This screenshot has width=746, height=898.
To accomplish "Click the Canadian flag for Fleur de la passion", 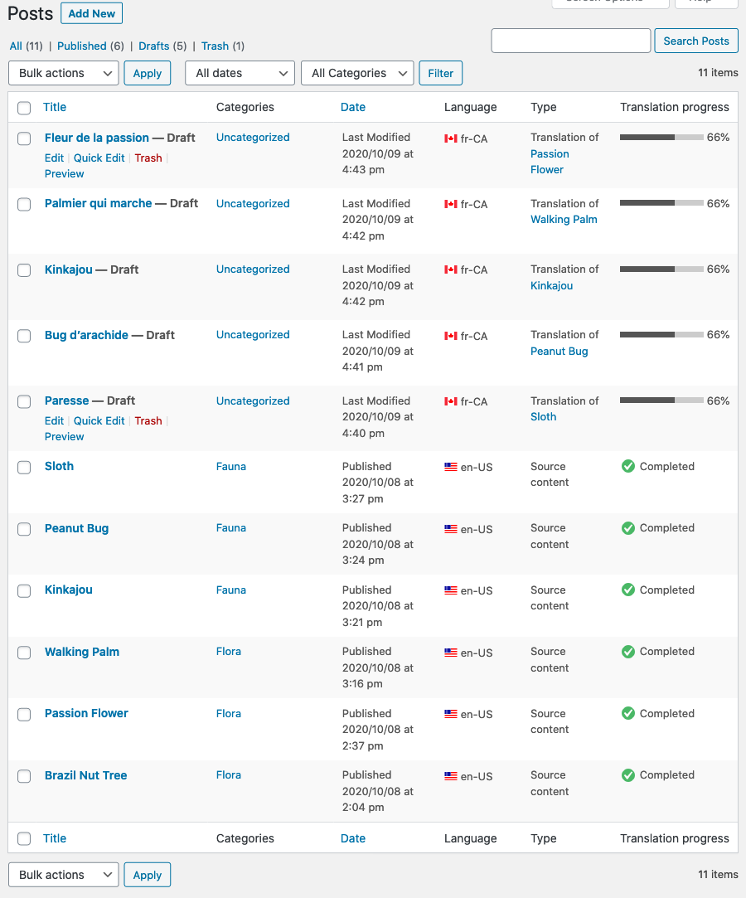I will [x=451, y=138].
